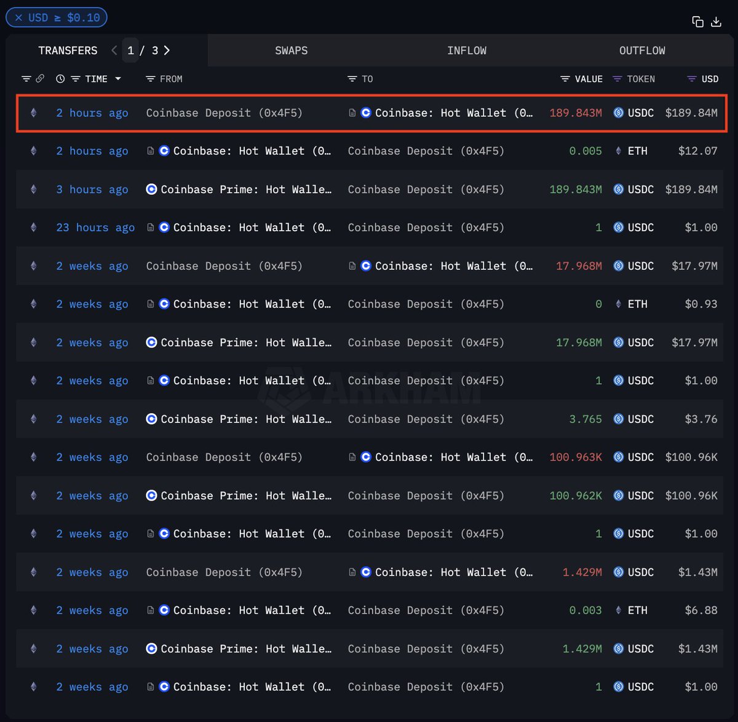738x722 pixels.
Task: Open the TO column filter
Action: (x=352, y=79)
